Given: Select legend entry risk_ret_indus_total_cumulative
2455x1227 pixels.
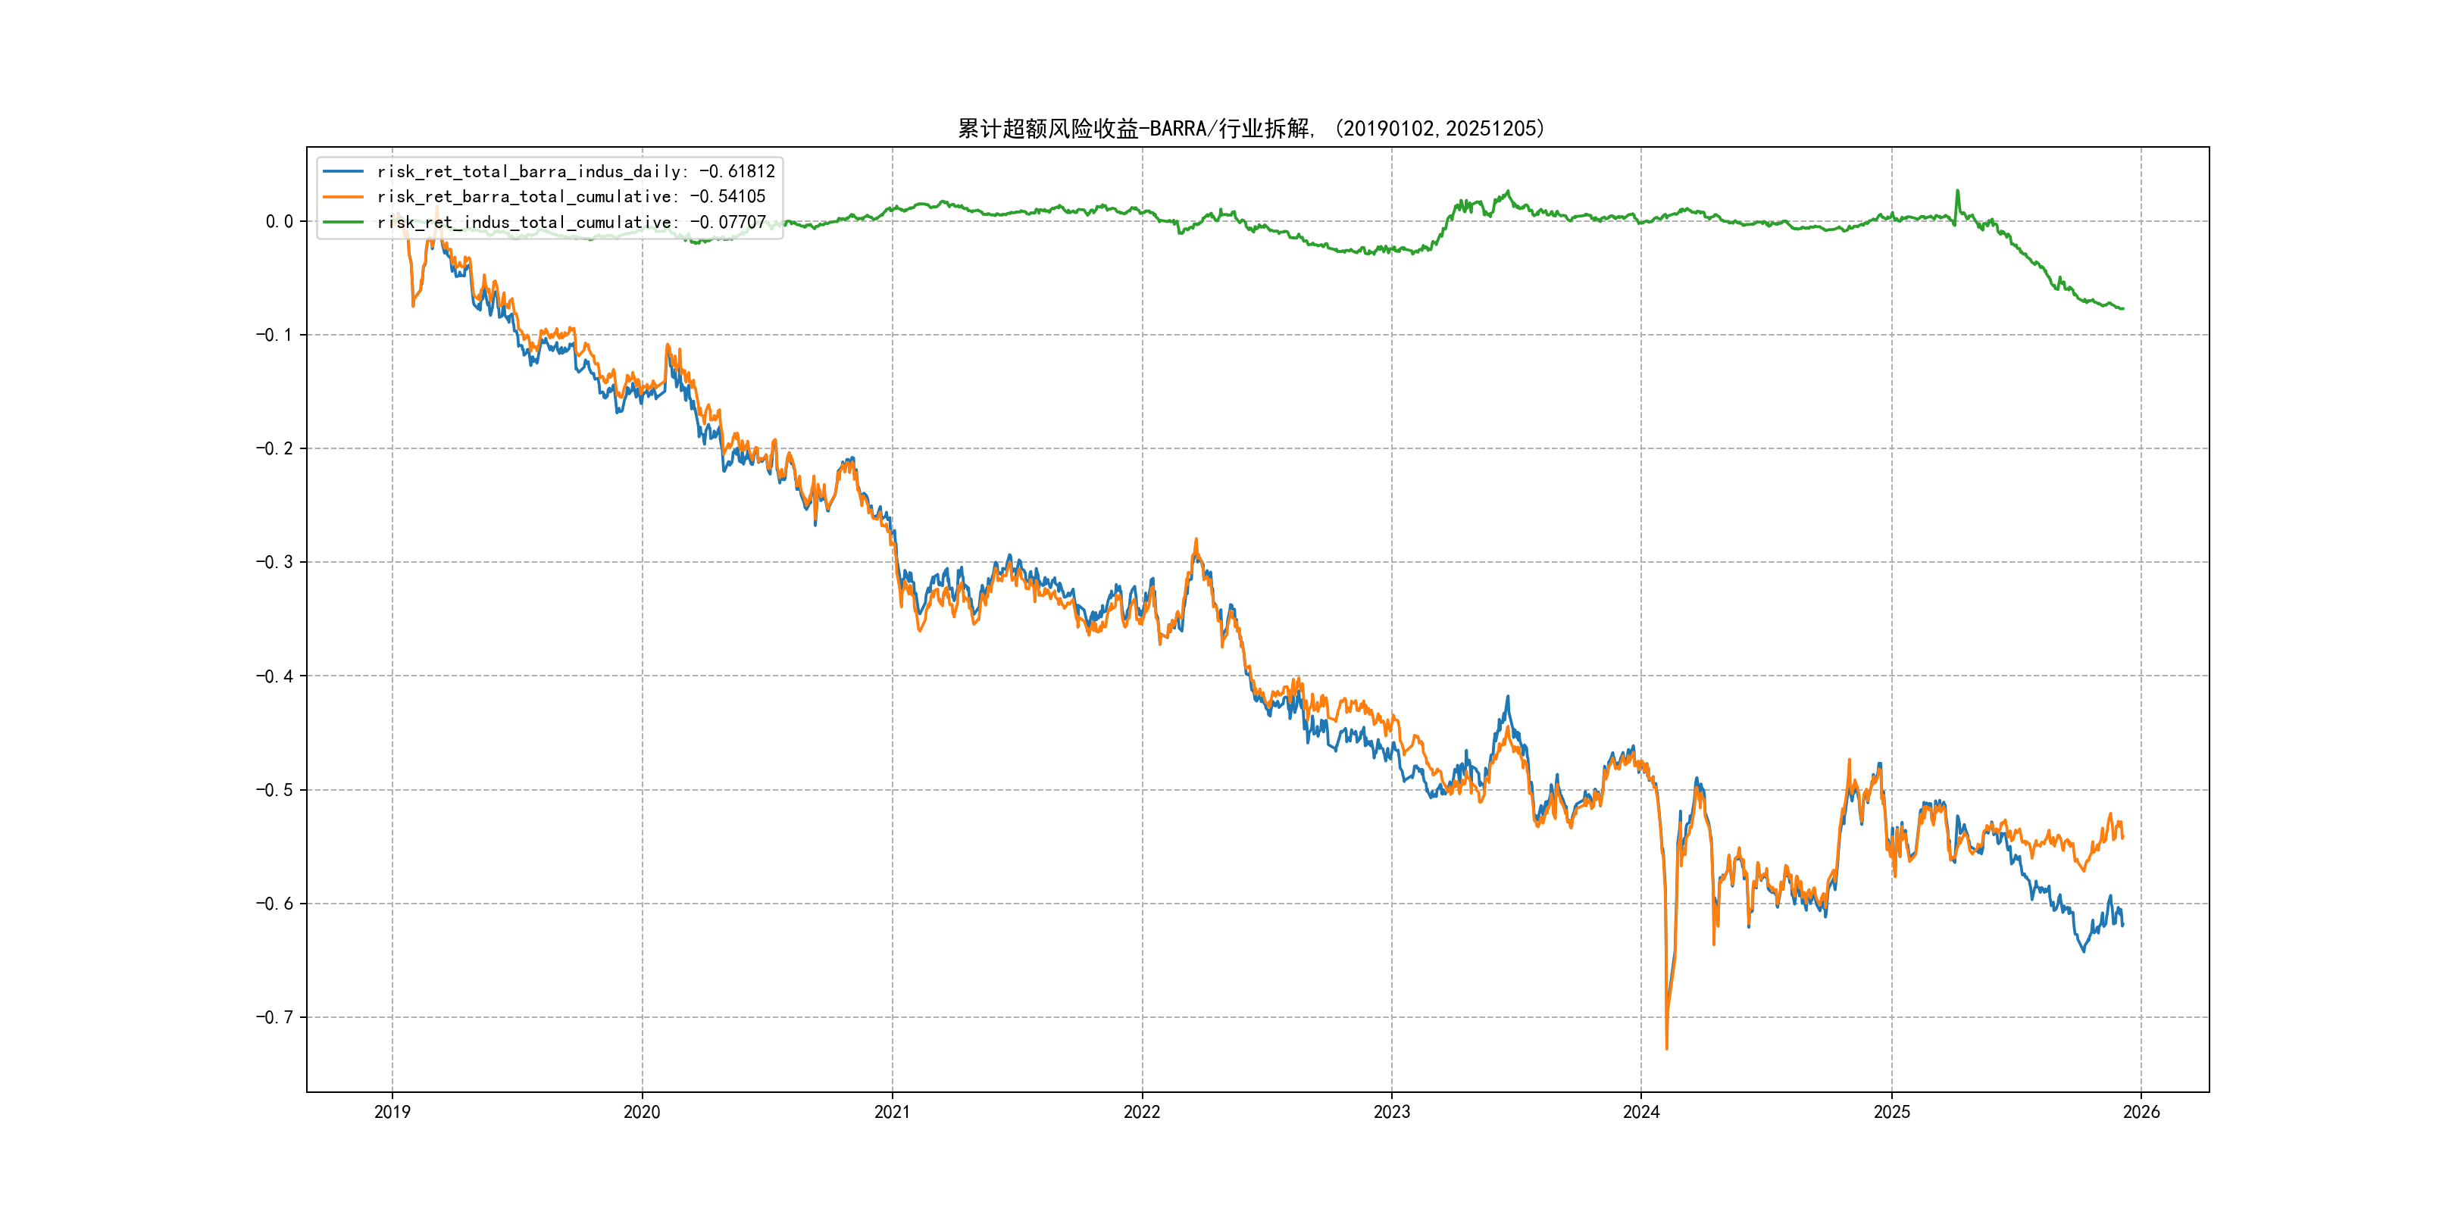Looking at the screenshot, I should coord(571,222).
